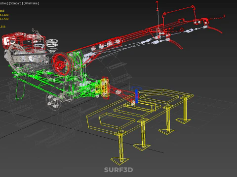Select the large red pulley wheel
Image resolution: width=237 pixels, height=177 pixels.
pos(61,64)
